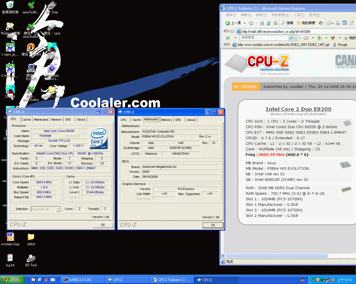356x284 pixels.
Task: Click IE Stop loading icon
Action: point(262,23)
